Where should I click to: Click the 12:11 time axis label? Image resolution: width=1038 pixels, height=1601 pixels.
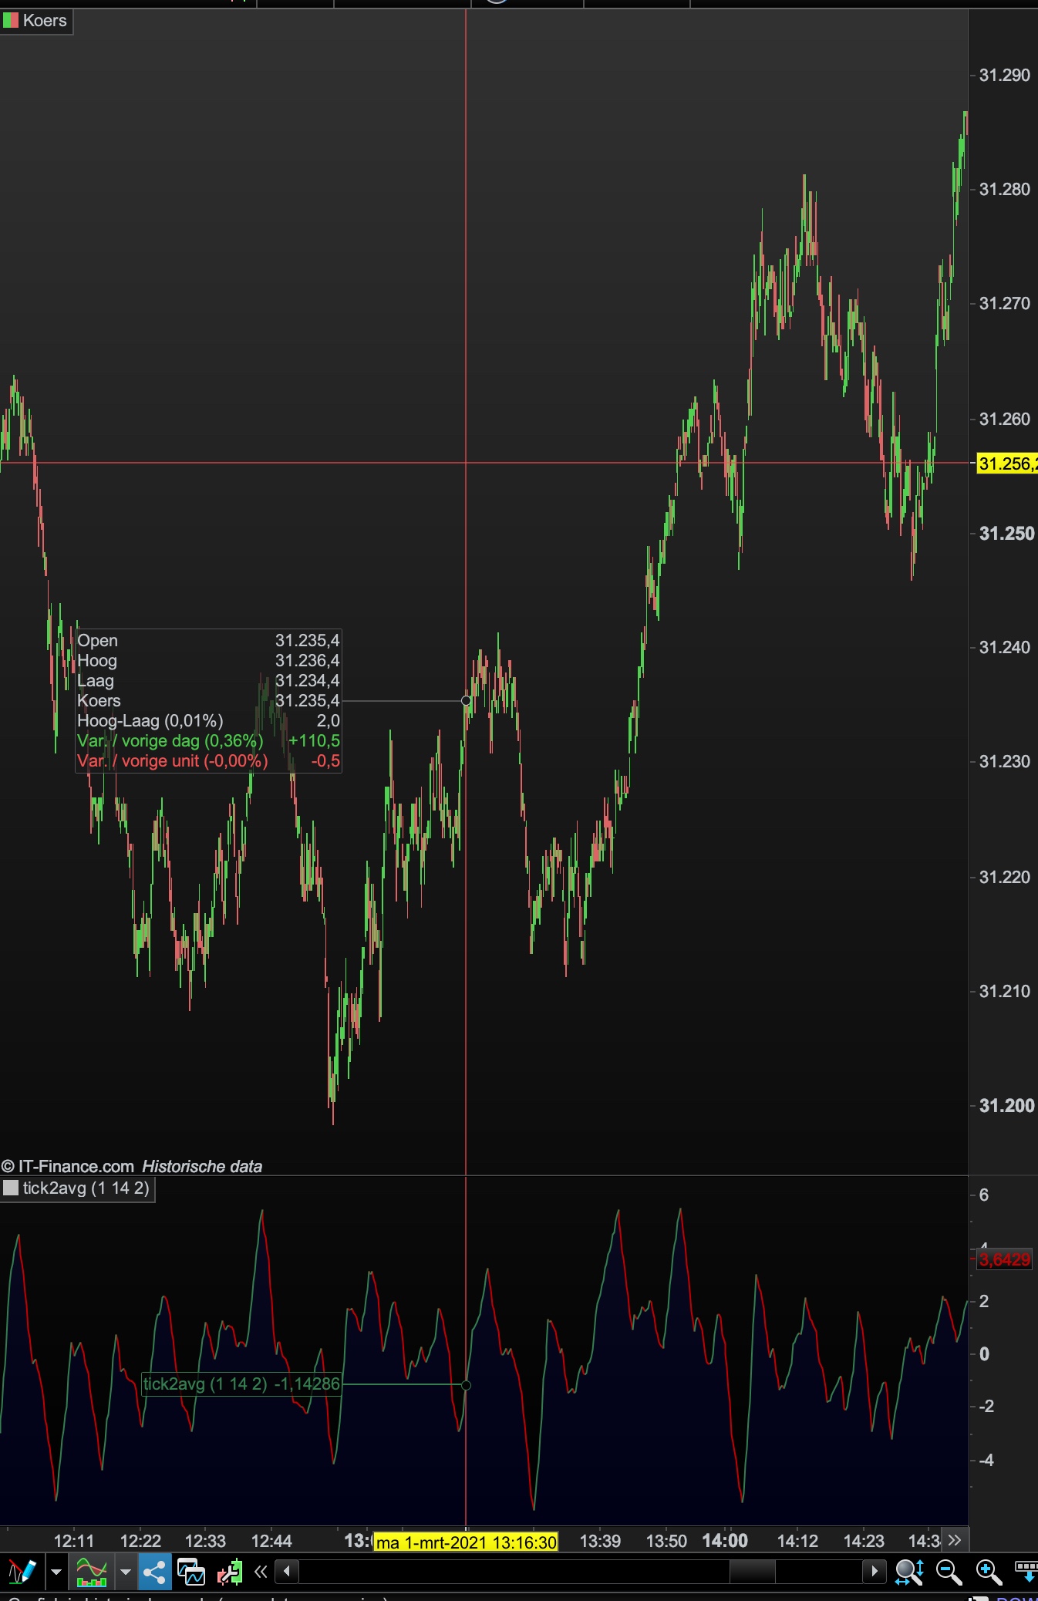pyautogui.click(x=74, y=1541)
